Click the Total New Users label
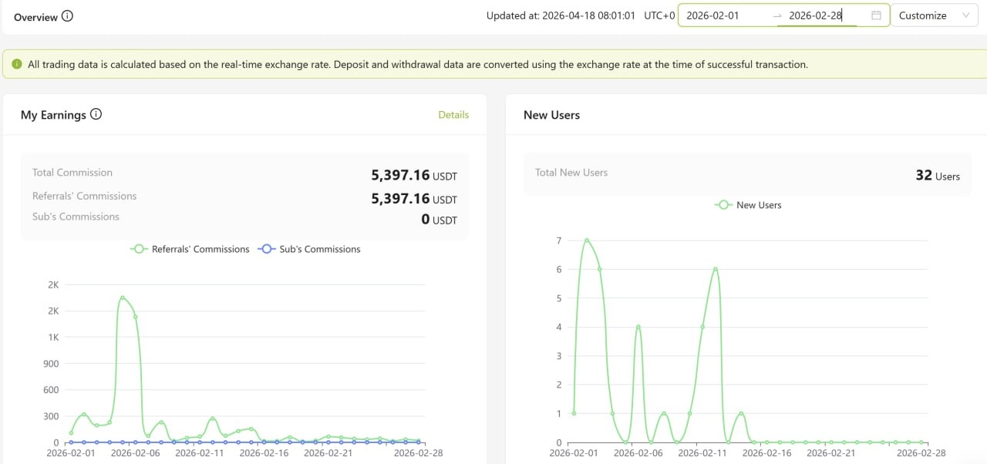The width and height of the screenshot is (987, 464). (571, 173)
